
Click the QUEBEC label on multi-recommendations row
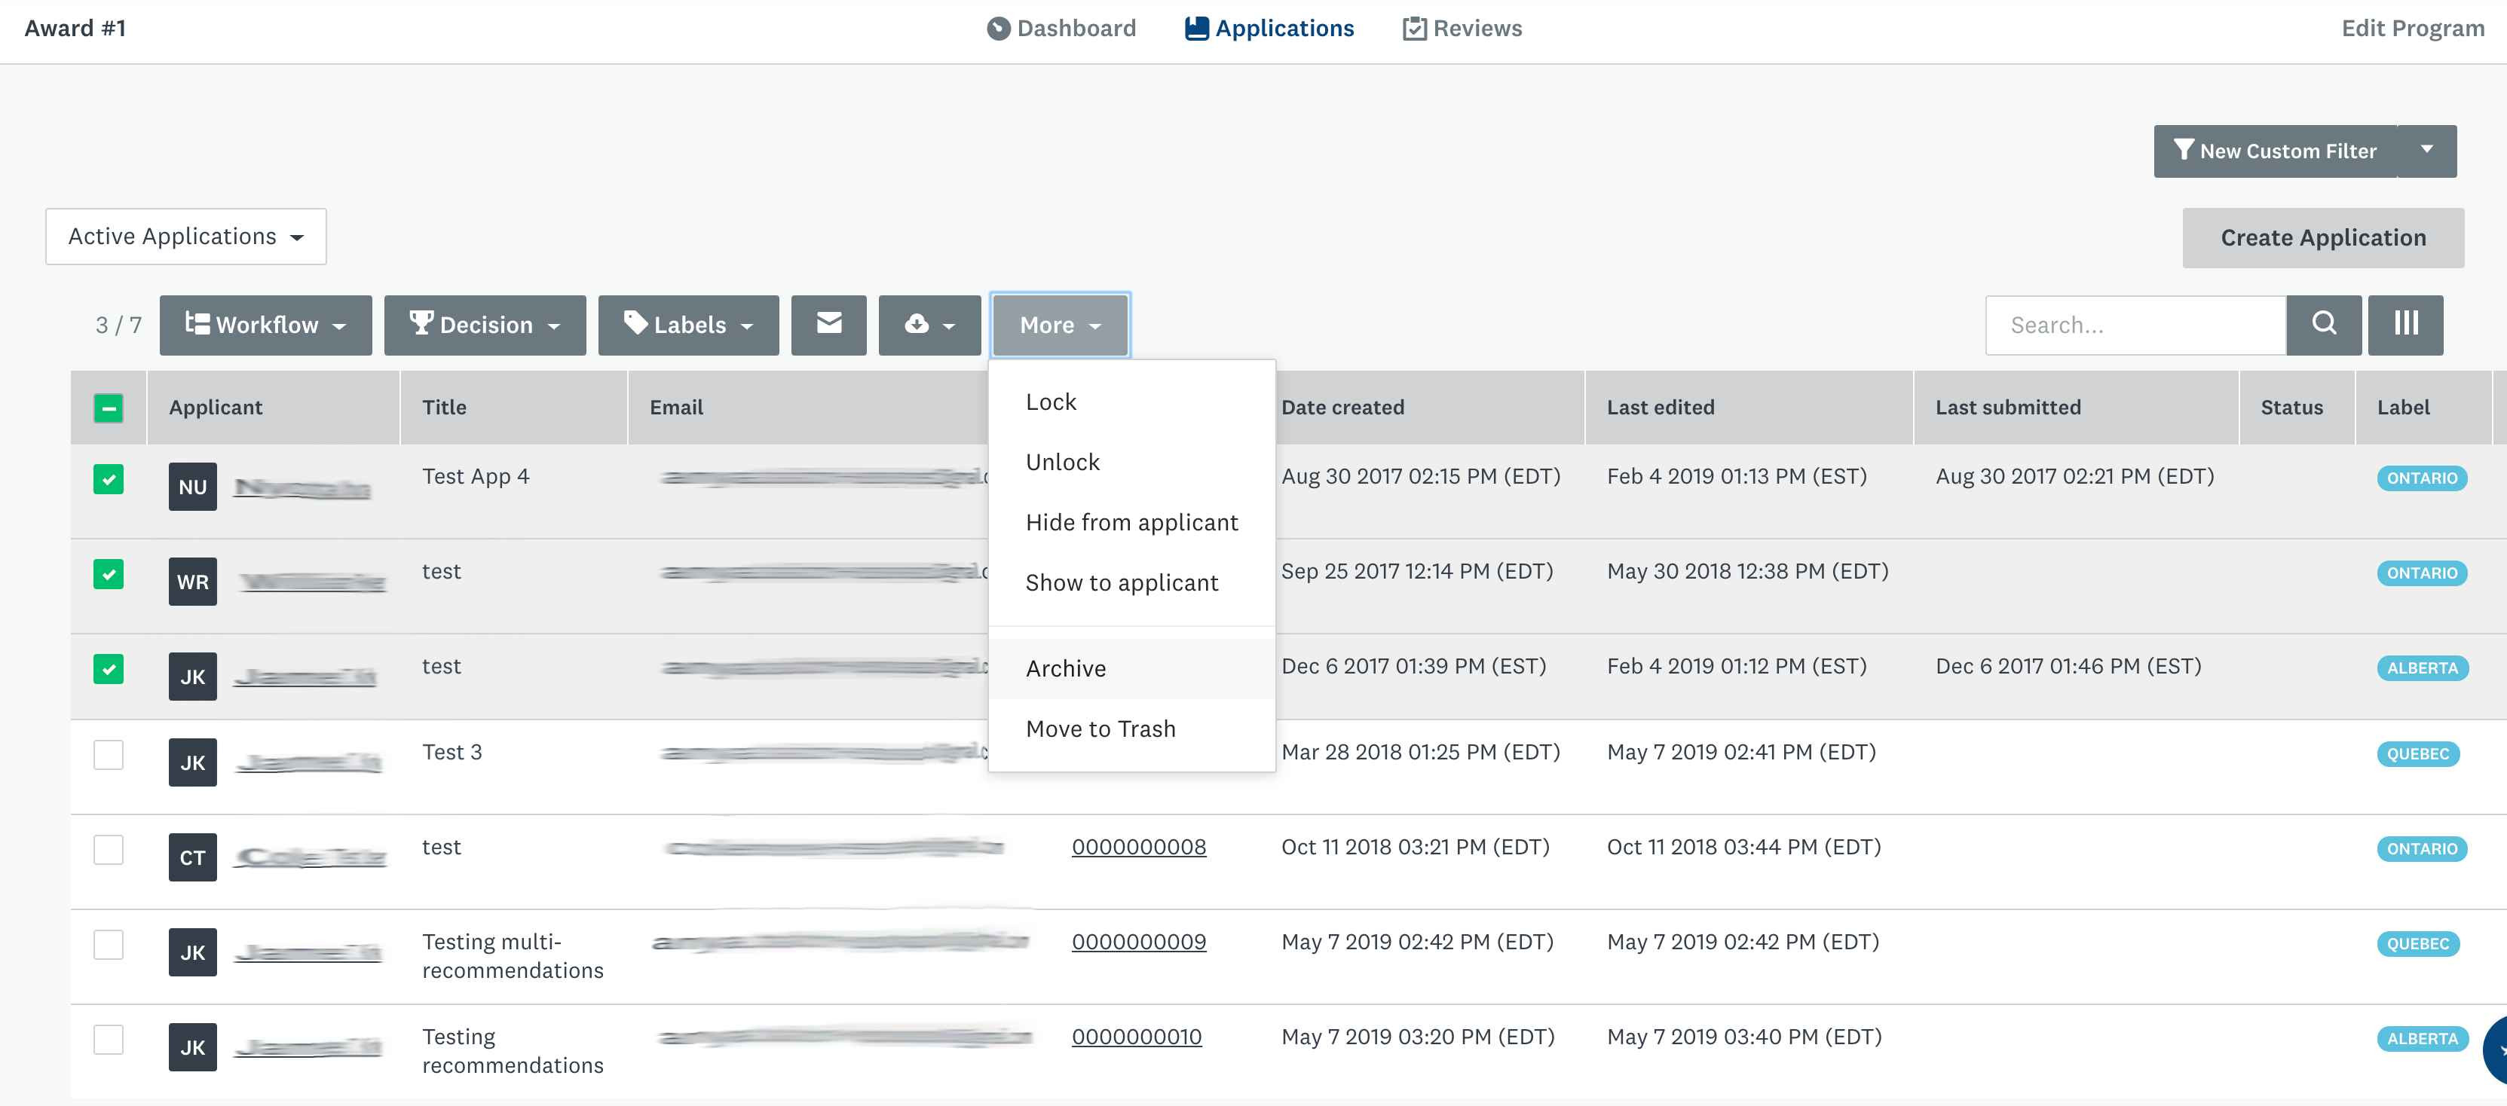click(x=2417, y=945)
